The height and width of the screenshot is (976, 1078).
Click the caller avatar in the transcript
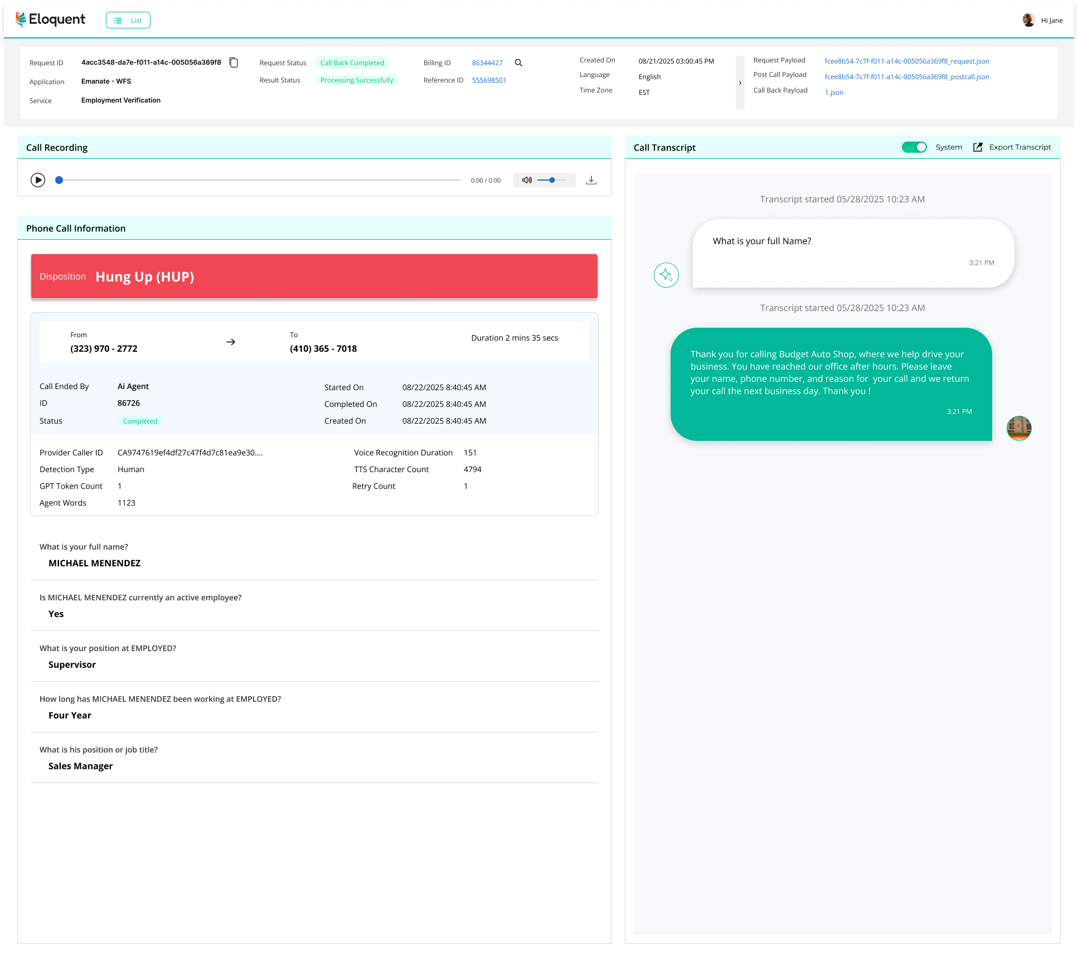pyautogui.click(x=1019, y=428)
